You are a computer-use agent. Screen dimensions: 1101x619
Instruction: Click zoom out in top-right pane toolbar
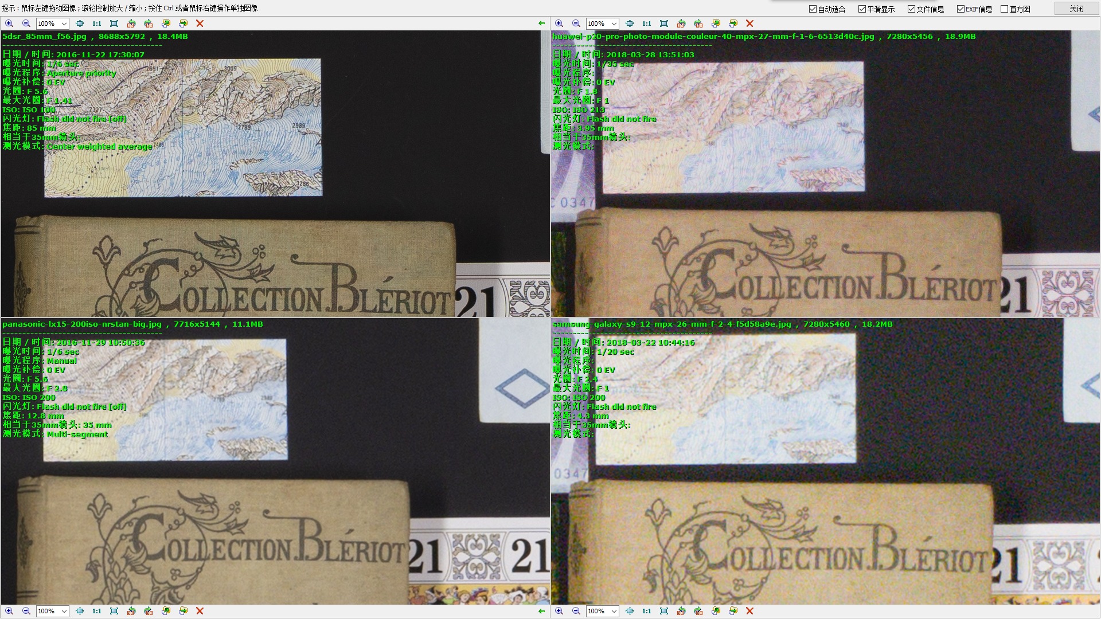click(576, 23)
